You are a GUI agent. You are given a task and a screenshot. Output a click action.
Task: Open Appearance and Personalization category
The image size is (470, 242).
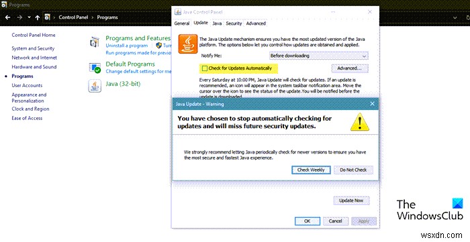point(29,98)
